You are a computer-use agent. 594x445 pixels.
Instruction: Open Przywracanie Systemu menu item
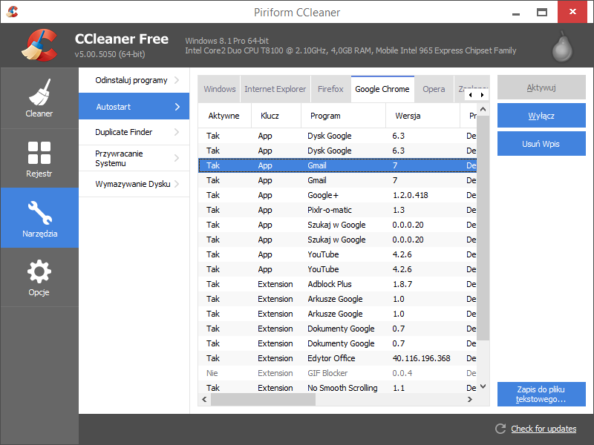134,158
